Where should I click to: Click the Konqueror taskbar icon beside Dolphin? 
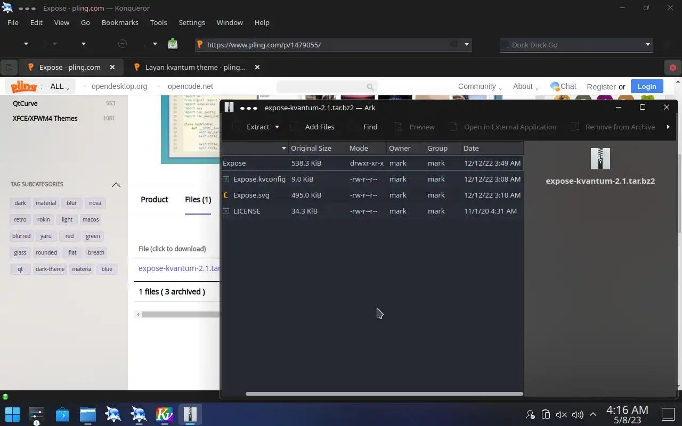click(113, 414)
